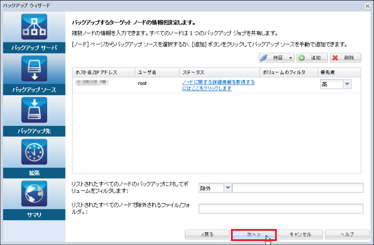374x245 pixels.
Task: Sort by ホスト名/IP アドレス column header
Action: [104, 72]
